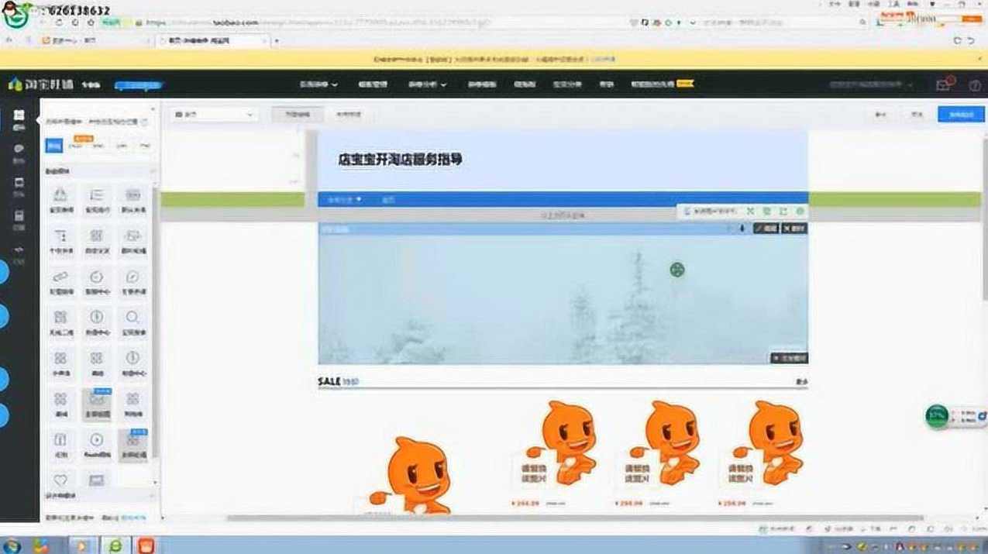The image size is (988, 554).
Task: Open the help question-mark icon in the top bar
Action: click(x=974, y=85)
